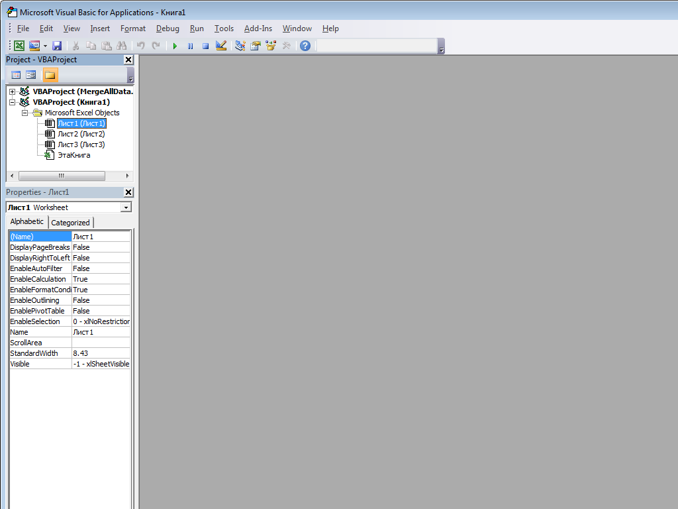Click the Redo arrow icon
This screenshot has height=509, width=678.
pos(156,46)
